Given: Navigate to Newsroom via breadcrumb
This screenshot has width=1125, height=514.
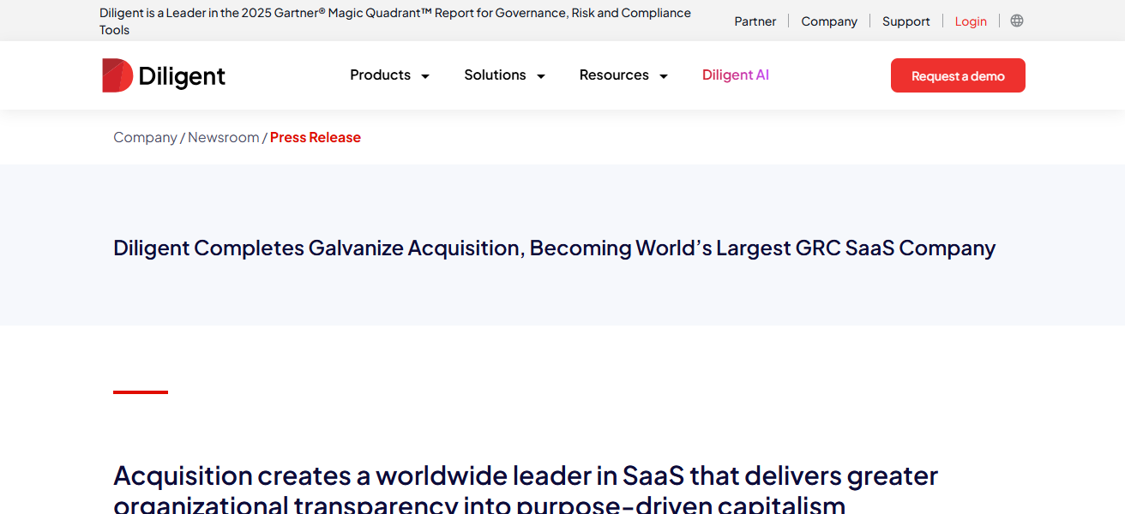Looking at the screenshot, I should click(223, 137).
